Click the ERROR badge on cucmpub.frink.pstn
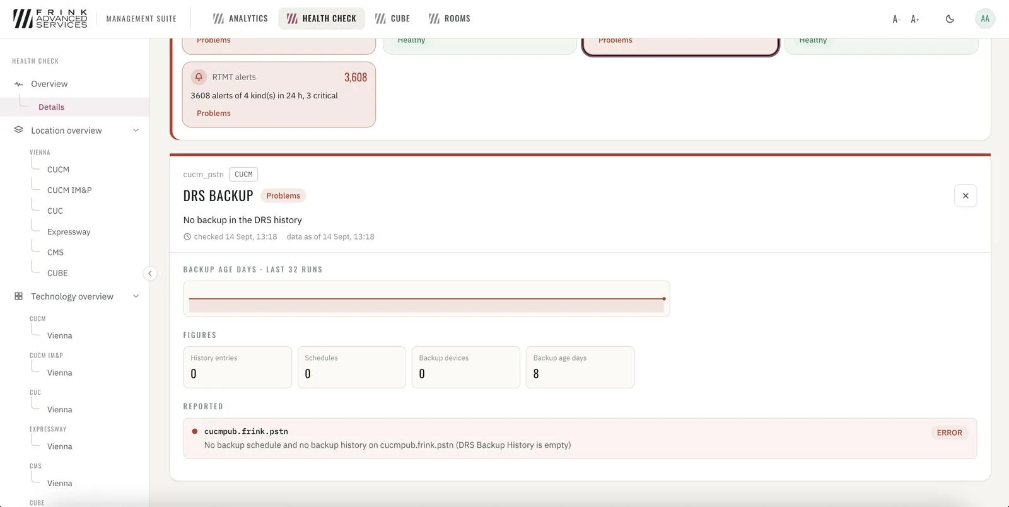The width and height of the screenshot is (1009, 507). tap(949, 433)
